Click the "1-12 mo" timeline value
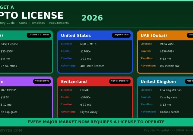Image resolution: width=193 pixels, height=135 pixels. pyautogui.click(x=86, y=59)
